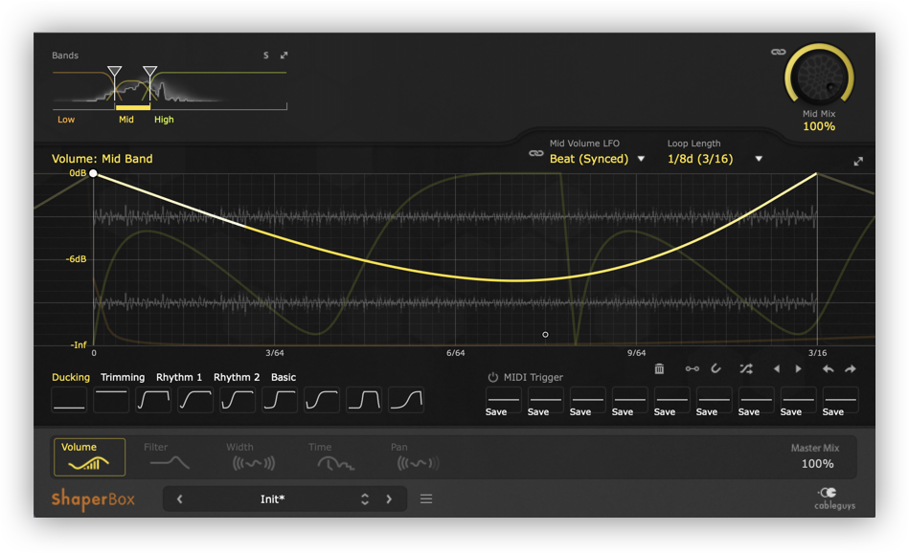Switch to the Time shaper

coord(335,457)
